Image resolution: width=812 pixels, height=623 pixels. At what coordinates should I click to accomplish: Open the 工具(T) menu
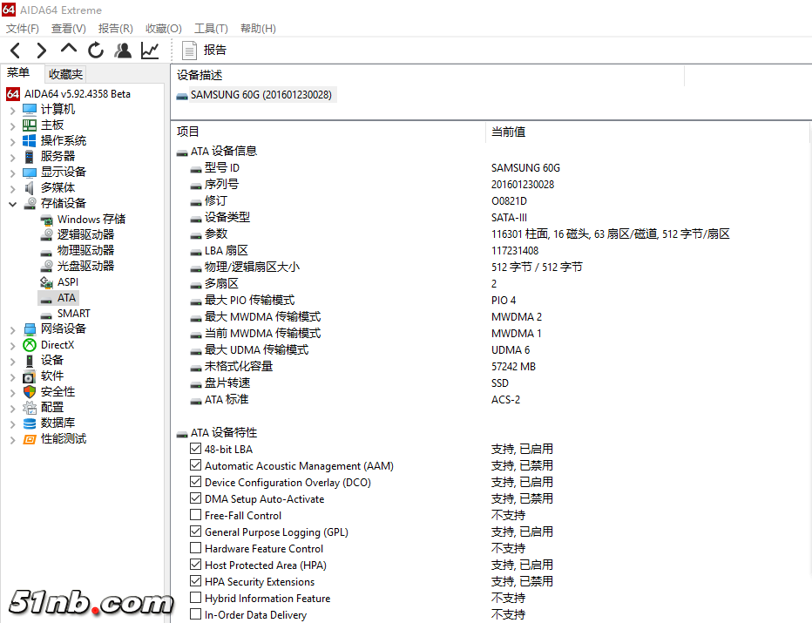pyautogui.click(x=210, y=29)
